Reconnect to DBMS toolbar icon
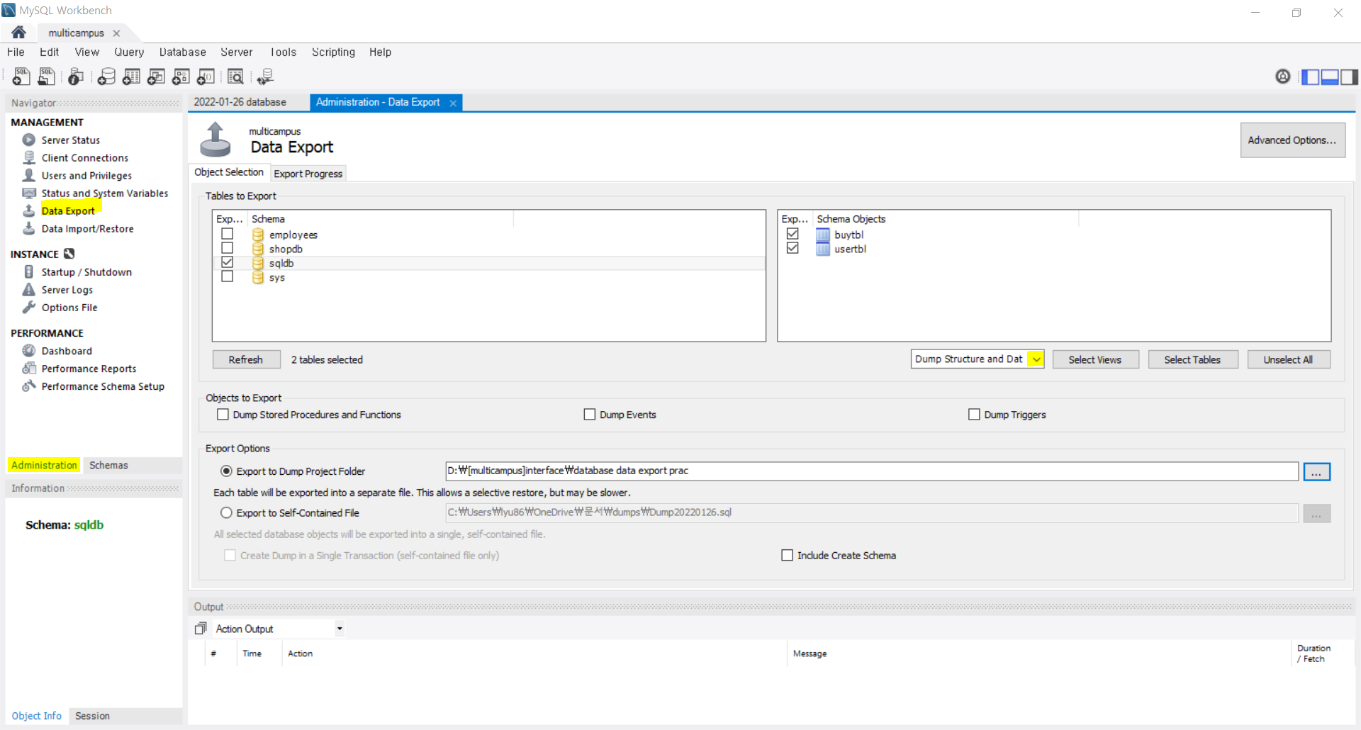The image size is (1361, 730). (x=265, y=77)
